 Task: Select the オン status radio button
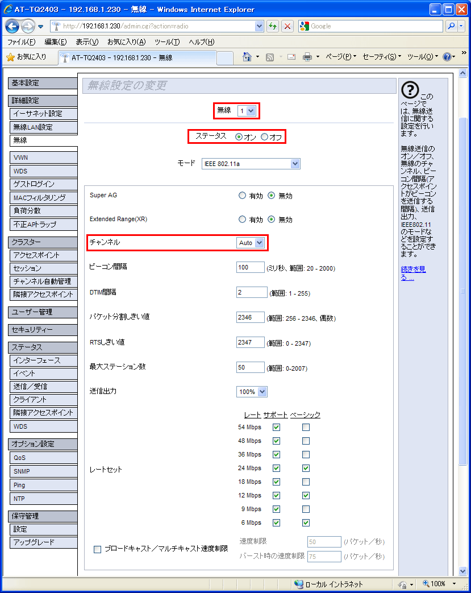239,137
